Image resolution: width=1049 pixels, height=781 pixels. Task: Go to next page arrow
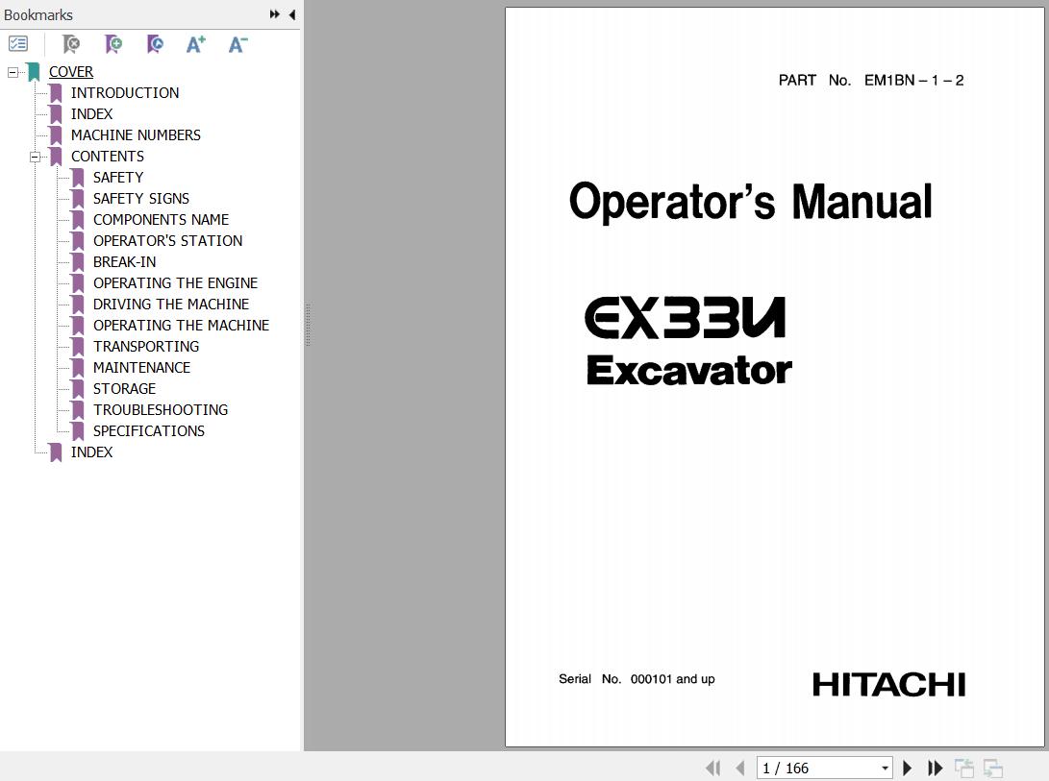(x=907, y=768)
